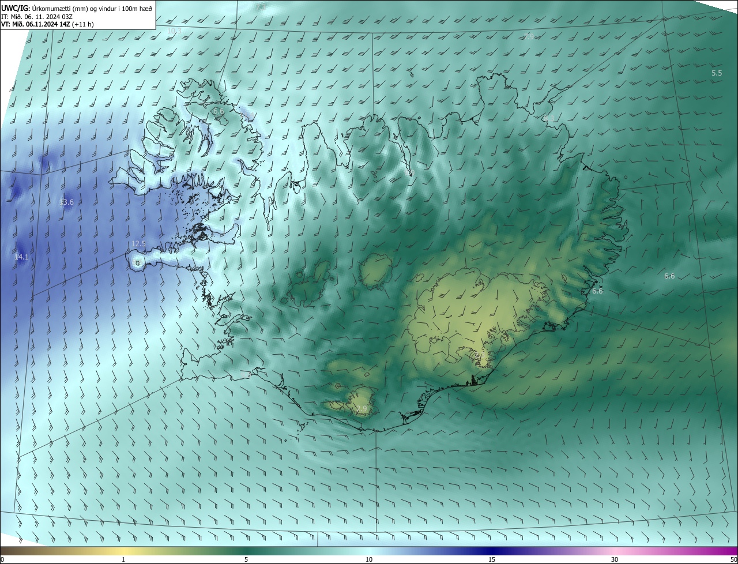Click the 12.5 value label
This screenshot has height=564, width=738.
[x=138, y=244]
